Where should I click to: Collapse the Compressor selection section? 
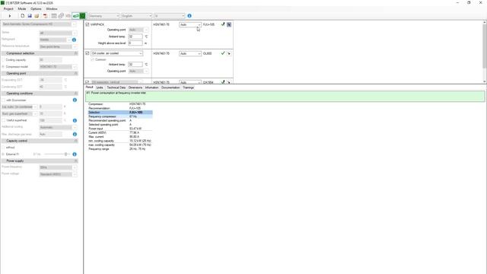pyautogui.click(x=75, y=53)
